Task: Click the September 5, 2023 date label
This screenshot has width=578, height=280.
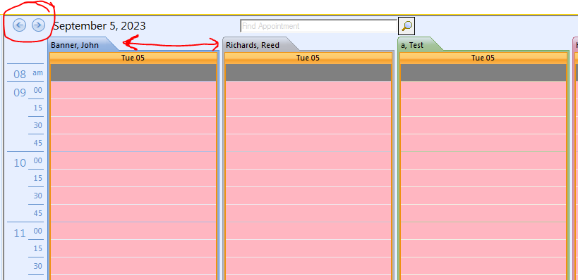Action: (100, 26)
